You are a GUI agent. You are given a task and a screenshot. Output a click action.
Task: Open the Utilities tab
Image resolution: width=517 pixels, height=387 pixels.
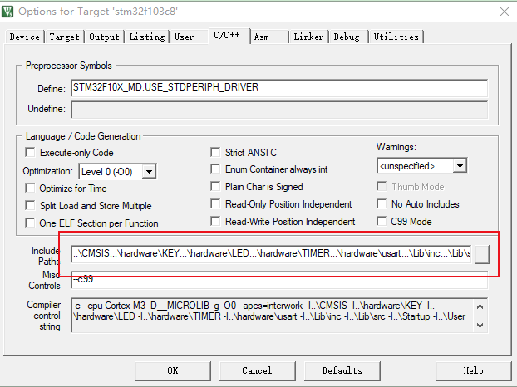coord(396,37)
